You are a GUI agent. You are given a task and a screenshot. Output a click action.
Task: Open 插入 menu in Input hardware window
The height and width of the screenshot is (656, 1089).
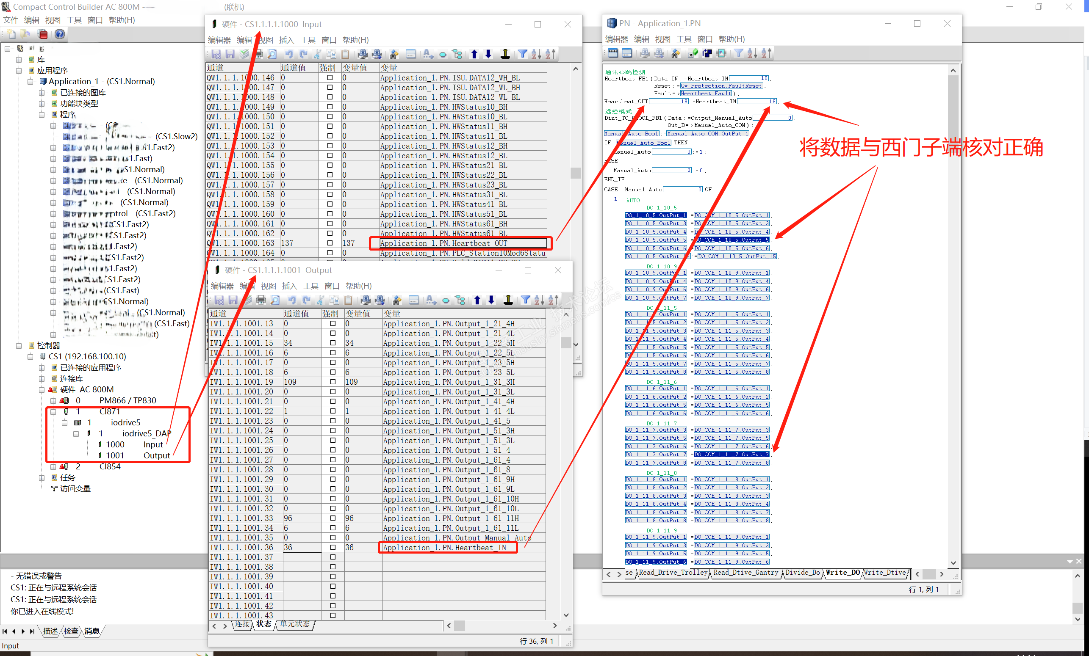(286, 40)
